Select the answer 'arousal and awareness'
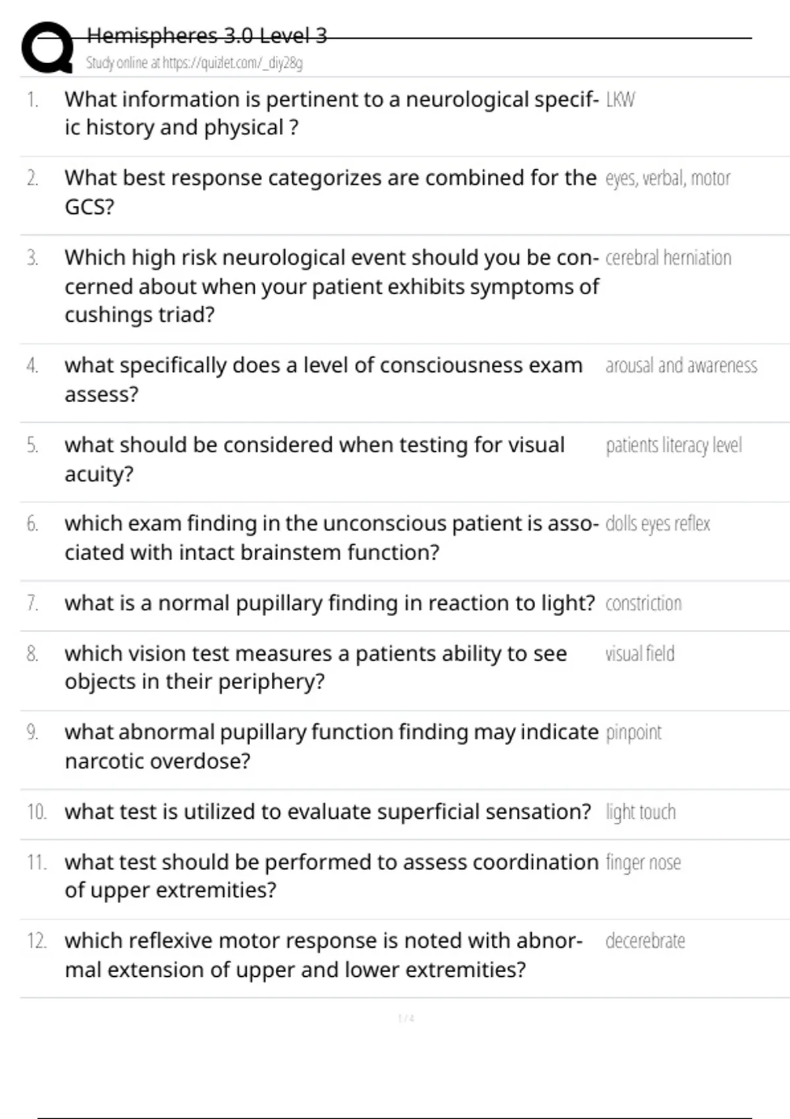This screenshot has width=790, height=1119. pos(681,366)
